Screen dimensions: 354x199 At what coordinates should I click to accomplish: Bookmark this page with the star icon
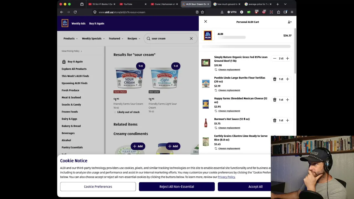pos(202,12)
